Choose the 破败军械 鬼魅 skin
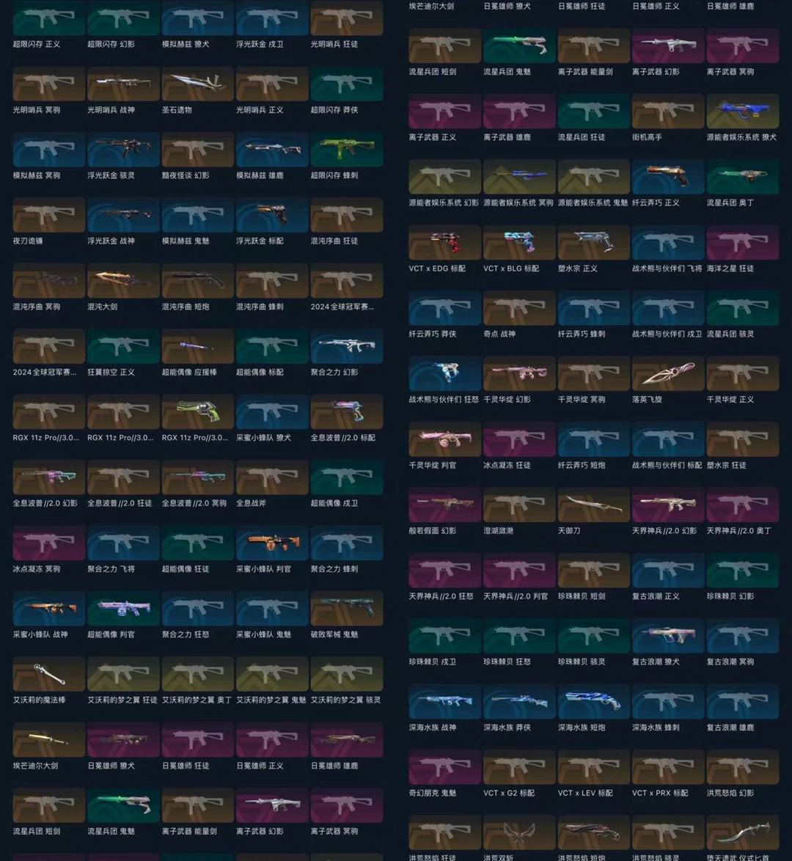 point(346,609)
